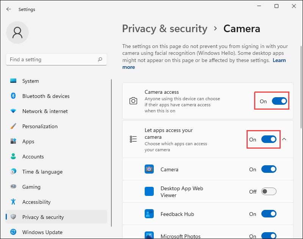Viewport: 303px width, 239px height.
Task: Click the Microsoft Photos app icon
Action: click(x=149, y=235)
